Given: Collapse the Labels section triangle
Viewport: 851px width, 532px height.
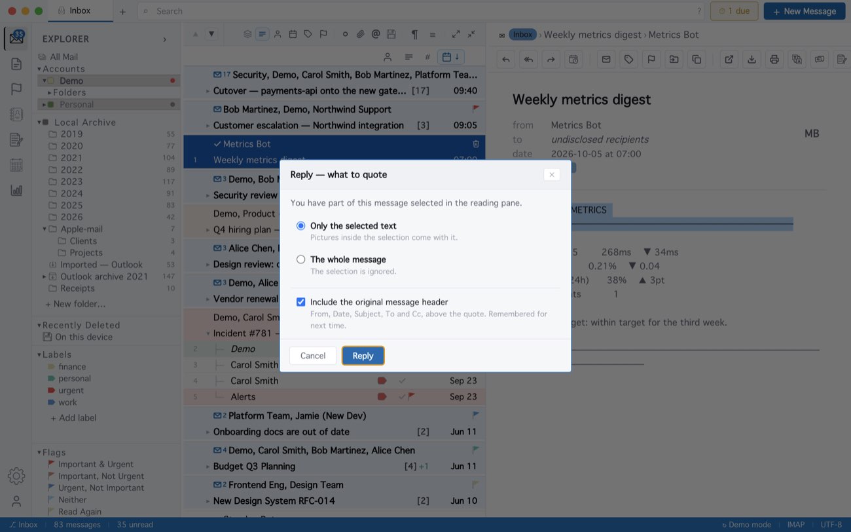Looking at the screenshot, I should coord(39,354).
